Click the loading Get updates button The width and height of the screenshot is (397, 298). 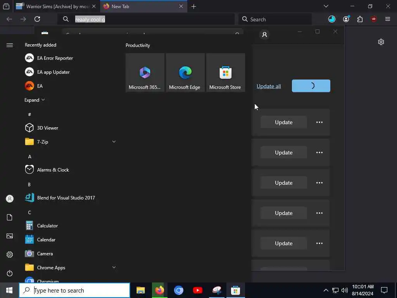311,86
